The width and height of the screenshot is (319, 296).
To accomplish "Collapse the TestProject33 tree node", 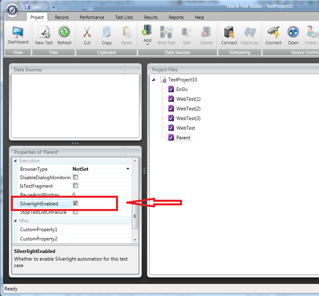I will tap(153, 80).
